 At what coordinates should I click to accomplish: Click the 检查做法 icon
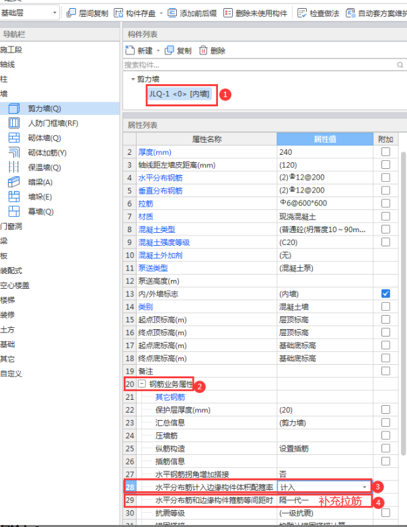302,13
